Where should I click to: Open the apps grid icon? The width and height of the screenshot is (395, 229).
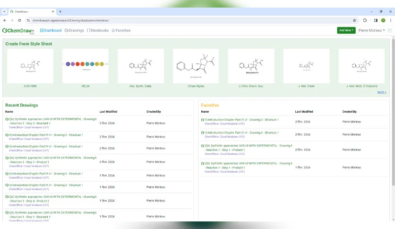(390, 30)
